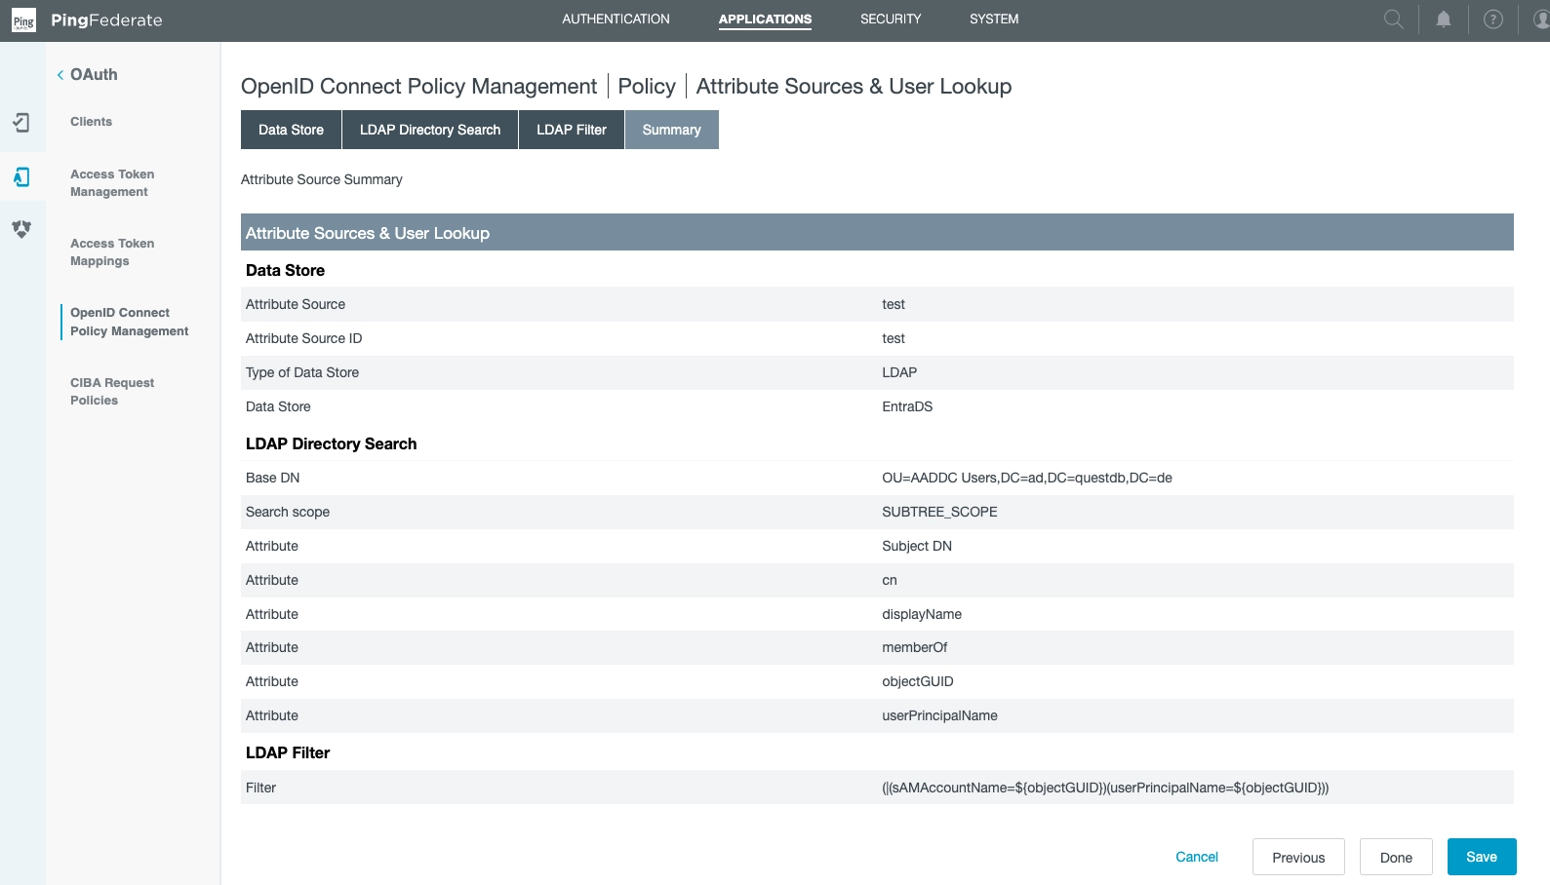1550x885 pixels.
Task: Switch to the Data Store tab
Action: point(291,130)
